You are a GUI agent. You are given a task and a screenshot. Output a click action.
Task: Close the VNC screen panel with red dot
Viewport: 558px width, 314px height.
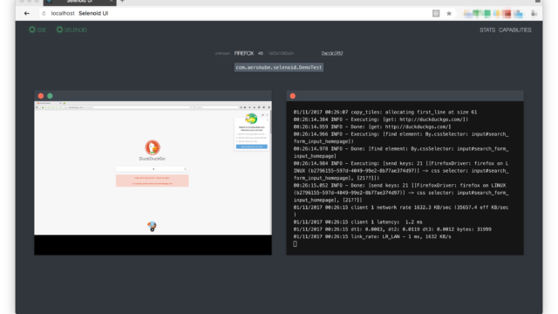click(x=41, y=96)
